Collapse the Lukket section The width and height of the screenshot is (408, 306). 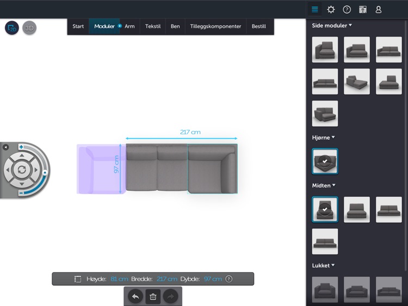coord(323,265)
